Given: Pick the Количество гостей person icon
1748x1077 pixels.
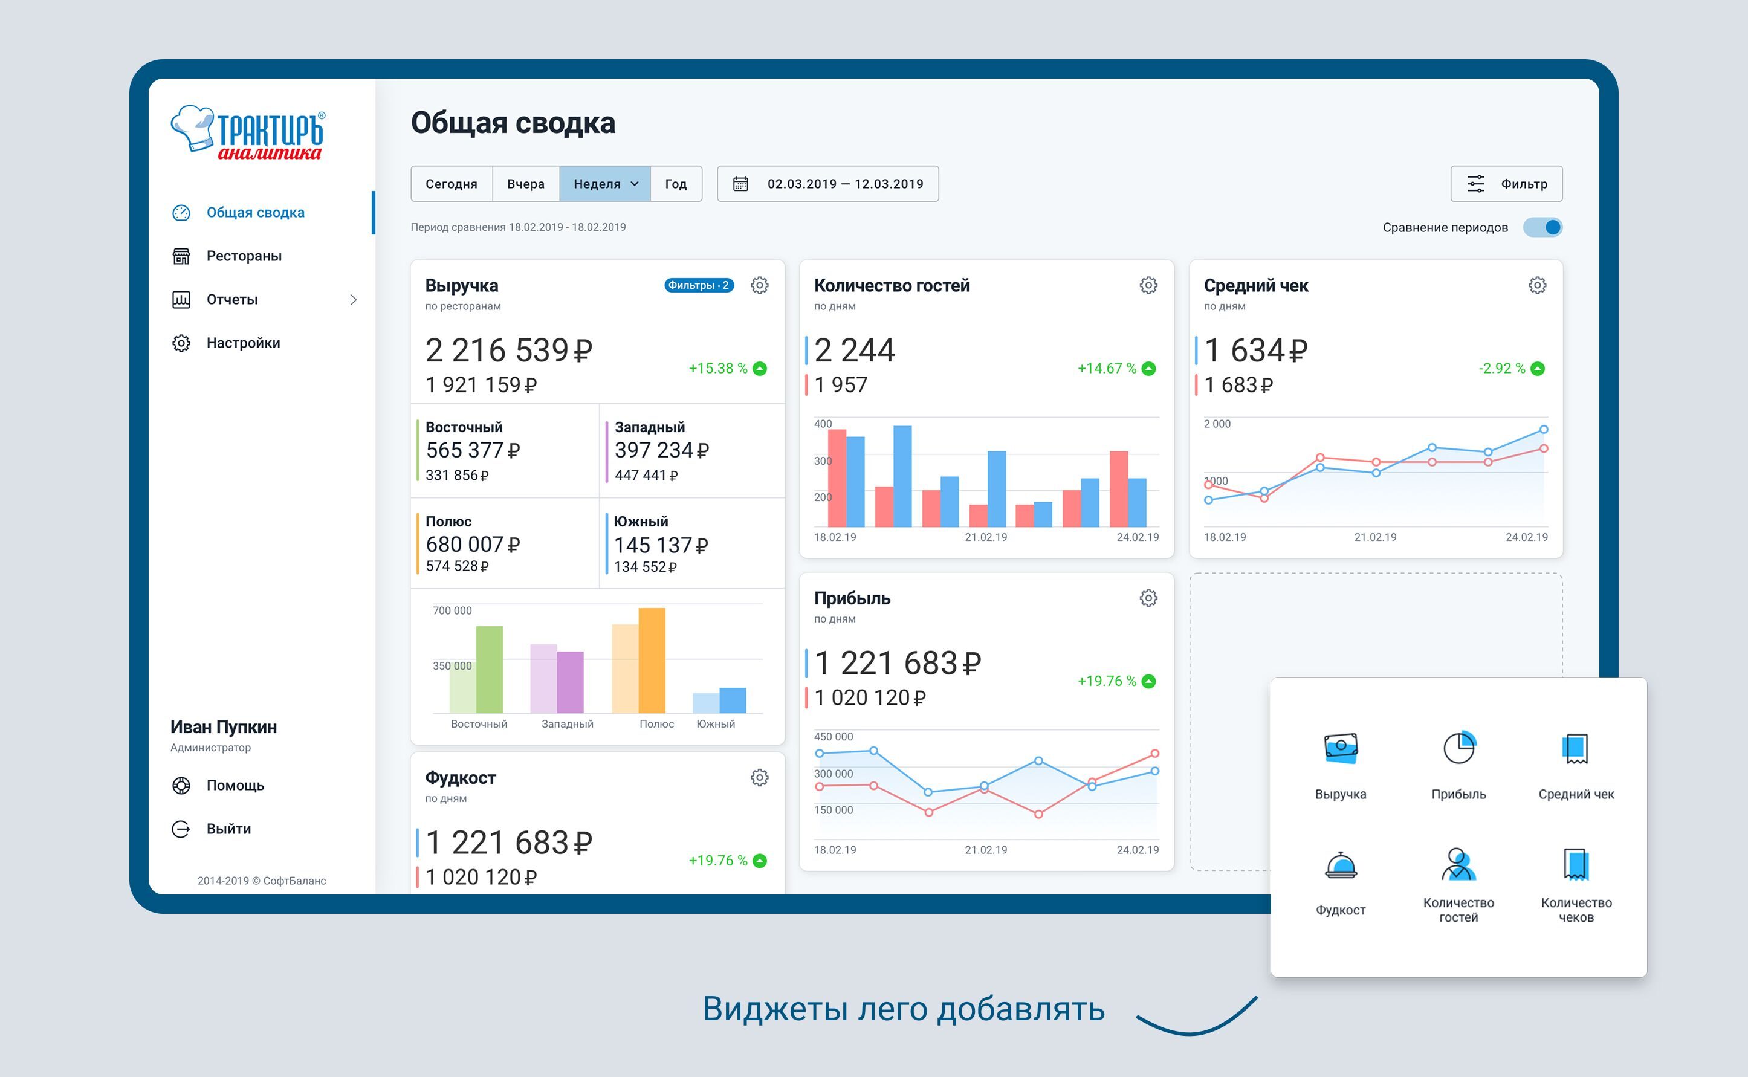Looking at the screenshot, I should click(1458, 865).
